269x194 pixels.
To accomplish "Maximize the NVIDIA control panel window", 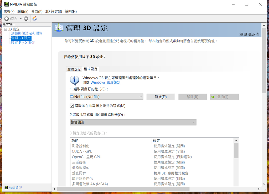I will (x=246, y=4).
